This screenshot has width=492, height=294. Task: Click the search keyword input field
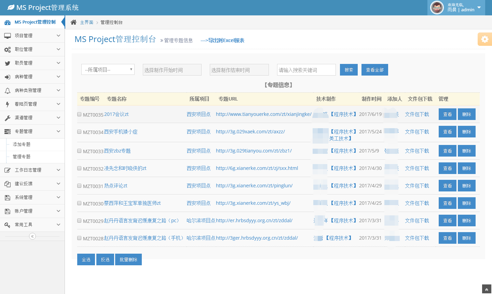coord(306,70)
